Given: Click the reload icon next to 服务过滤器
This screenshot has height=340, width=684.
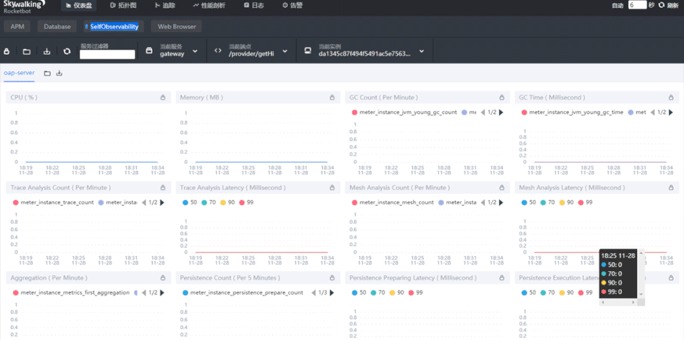Looking at the screenshot, I should pos(67,51).
